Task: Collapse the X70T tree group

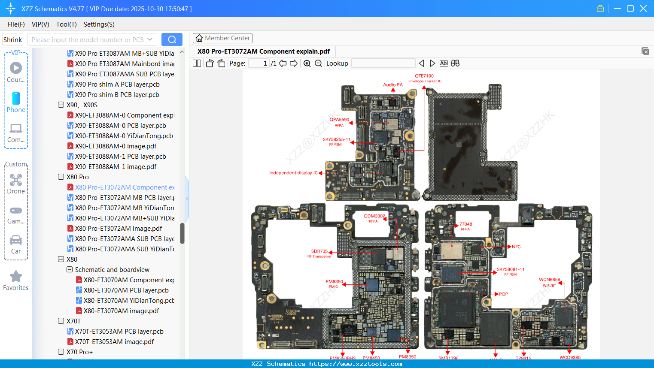Action: (x=61, y=321)
